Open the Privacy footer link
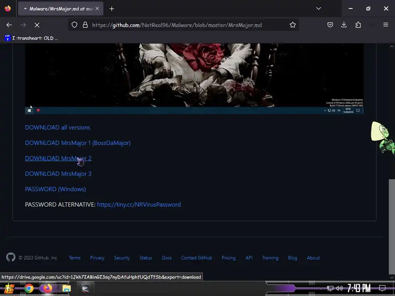This screenshot has width=395, height=296. pyautogui.click(x=97, y=258)
